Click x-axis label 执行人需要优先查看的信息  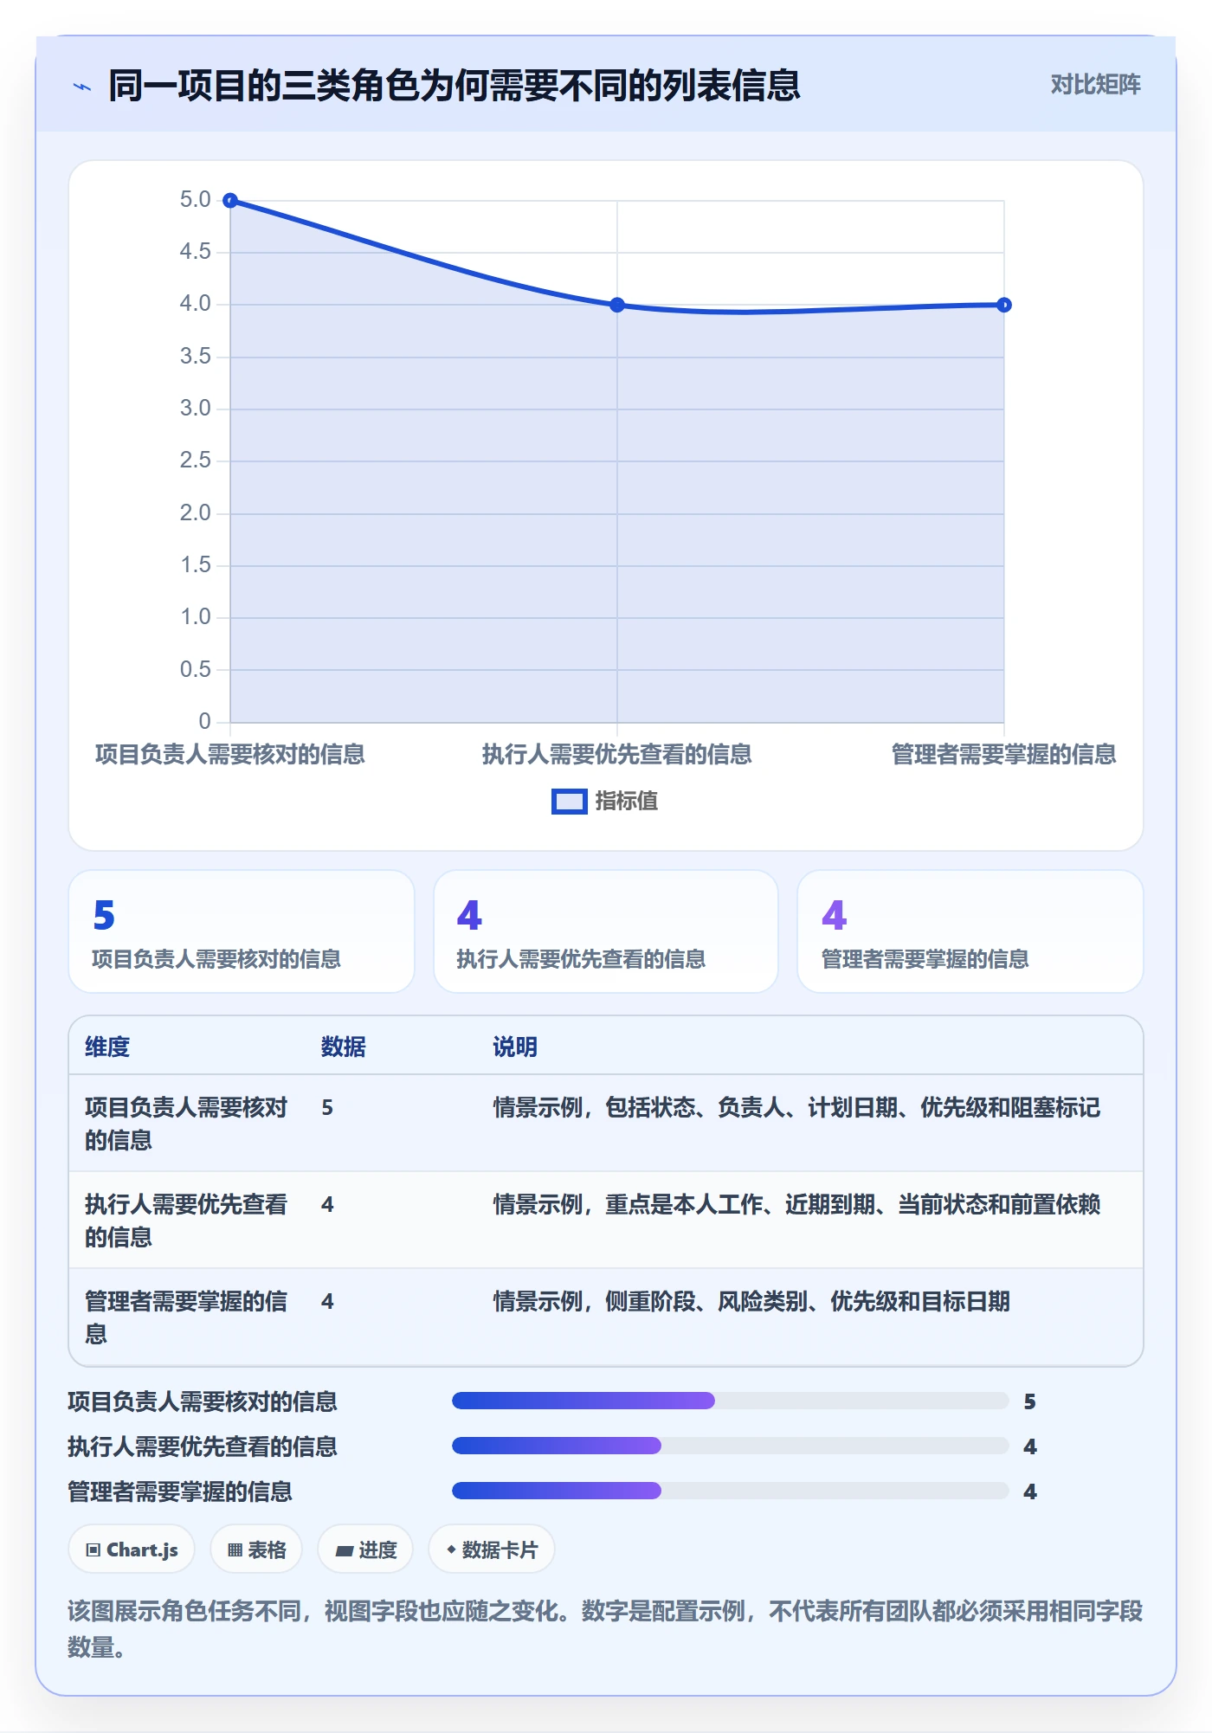point(617,755)
